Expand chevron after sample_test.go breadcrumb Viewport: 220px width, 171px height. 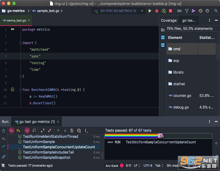pos(62,11)
